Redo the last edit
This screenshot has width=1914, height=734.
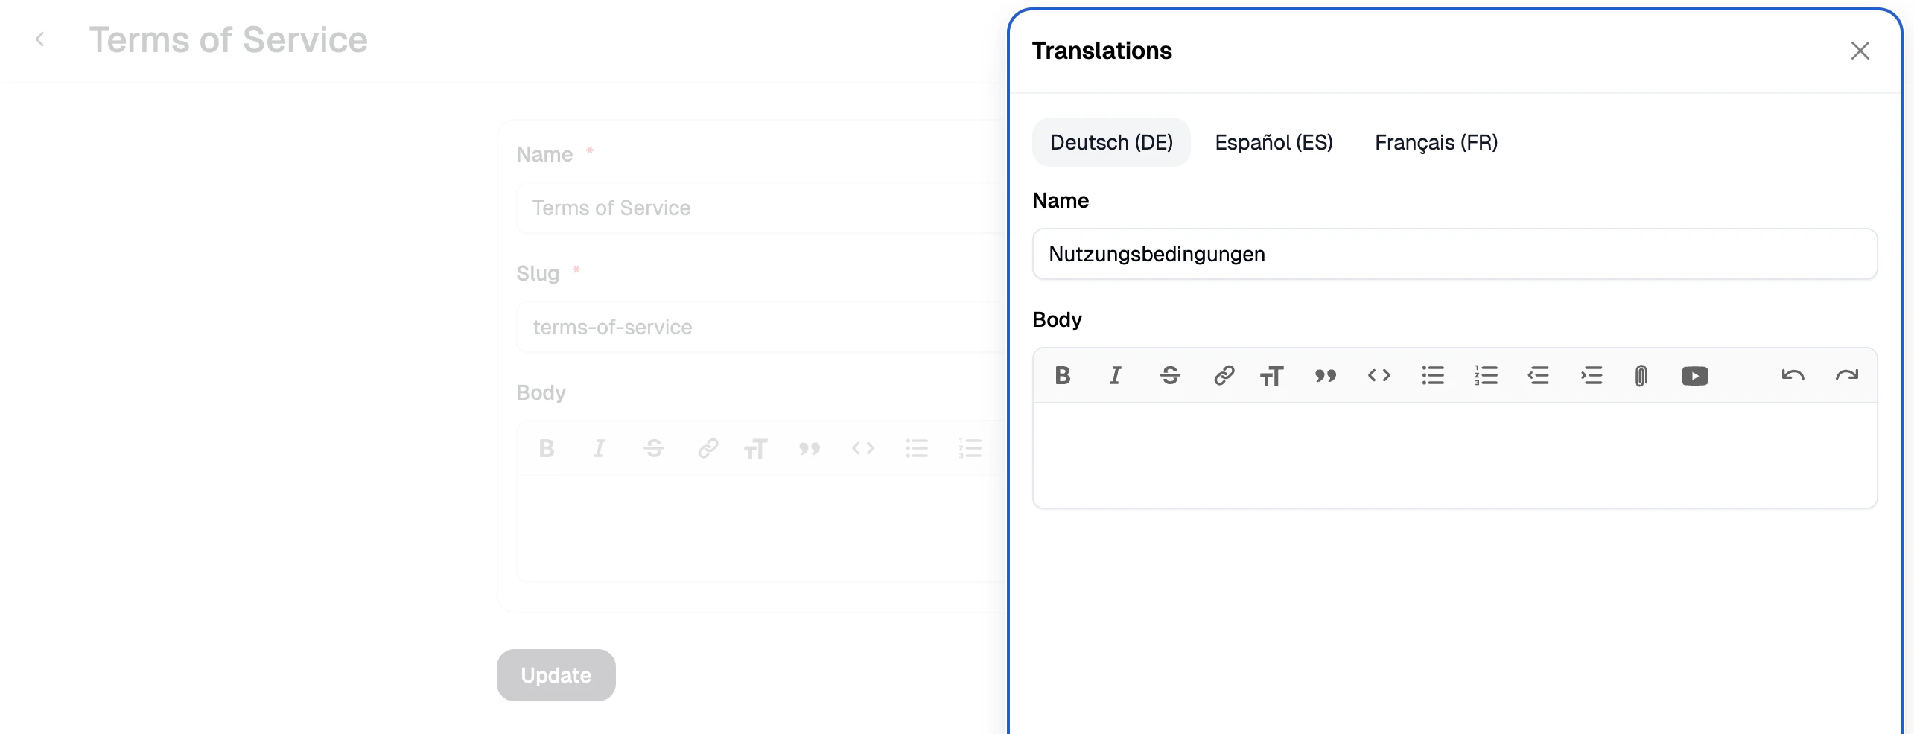[1846, 375]
